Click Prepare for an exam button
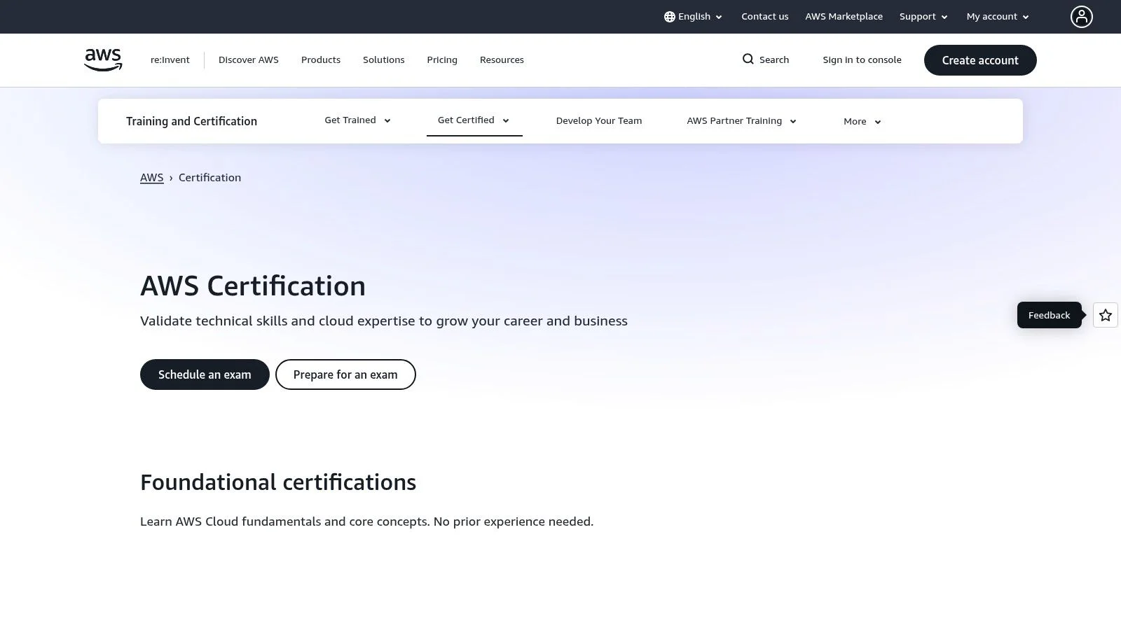Screen dimensions: 1121x630 (x=345, y=374)
